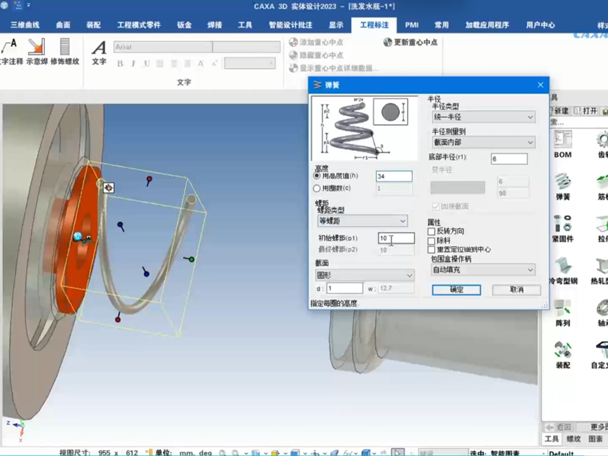Click the 装配 assembly tool in the library panel

click(x=563, y=353)
